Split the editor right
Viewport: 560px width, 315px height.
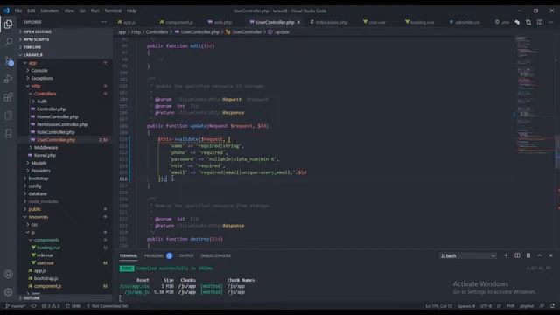[x=540, y=22]
